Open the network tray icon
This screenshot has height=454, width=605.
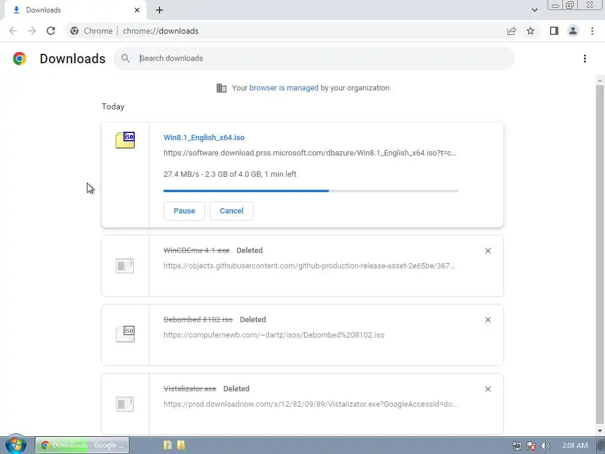(516, 446)
